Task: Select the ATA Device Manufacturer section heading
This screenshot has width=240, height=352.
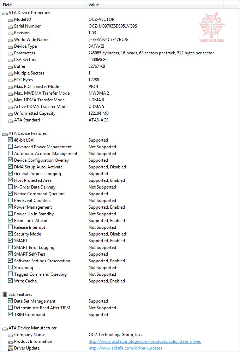Action: click(x=32, y=328)
